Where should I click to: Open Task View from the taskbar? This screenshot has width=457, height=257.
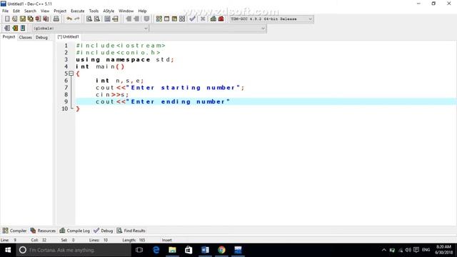click(x=139, y=250)
